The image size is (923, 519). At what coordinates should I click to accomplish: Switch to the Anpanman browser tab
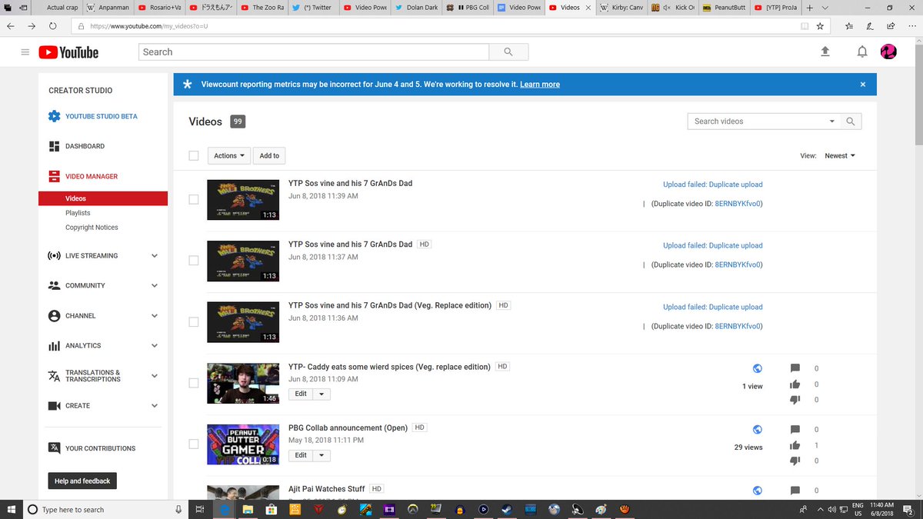click(x=108, y=7)
